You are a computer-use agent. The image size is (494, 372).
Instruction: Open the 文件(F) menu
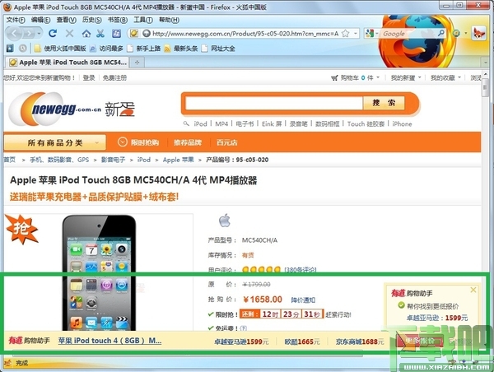tap(16, 20)
